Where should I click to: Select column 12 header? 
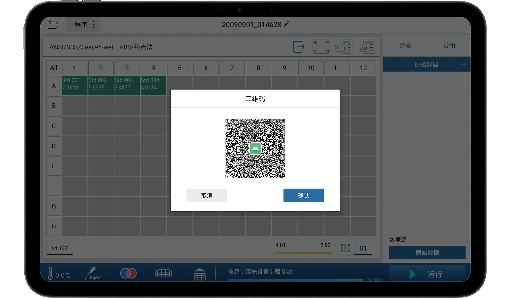point(363,68)
